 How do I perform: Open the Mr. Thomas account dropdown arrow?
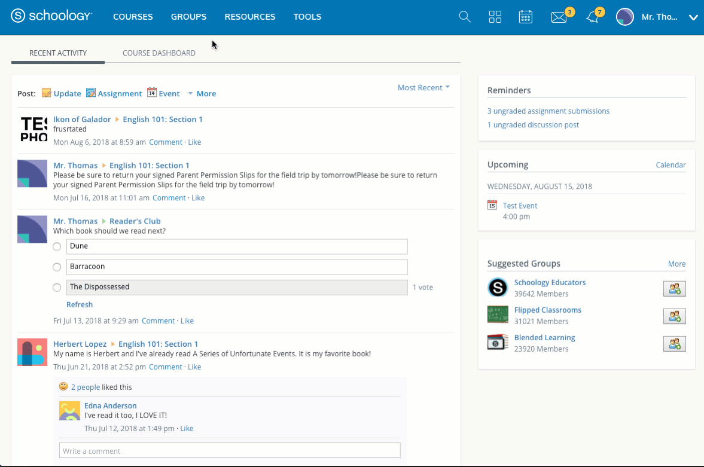pos(693,17)
